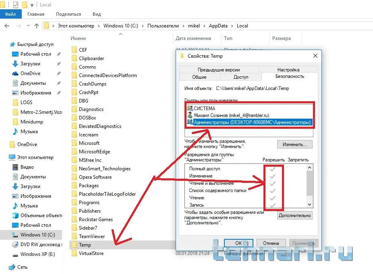
Task: Sort by Тип column header
Action: tap(228, 38)
